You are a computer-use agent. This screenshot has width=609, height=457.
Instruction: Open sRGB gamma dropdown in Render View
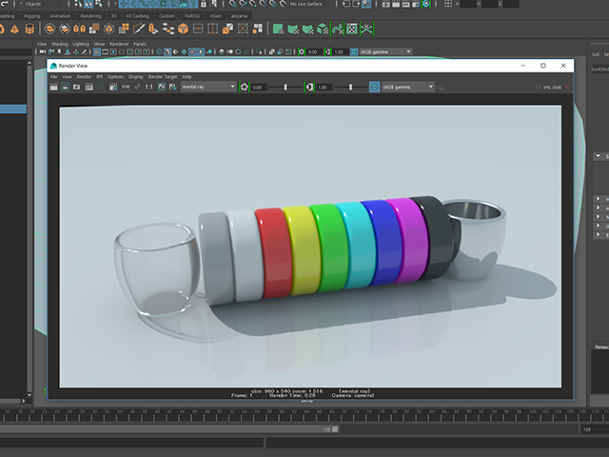pyautogui.click(x=408, y=87)
